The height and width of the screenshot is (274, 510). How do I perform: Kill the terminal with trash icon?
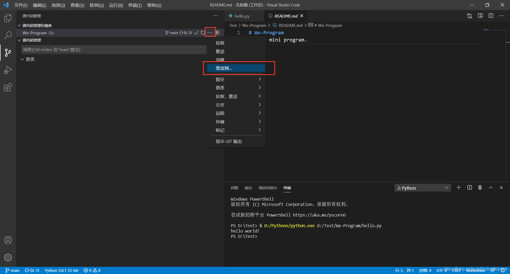[x=480, y=188]
